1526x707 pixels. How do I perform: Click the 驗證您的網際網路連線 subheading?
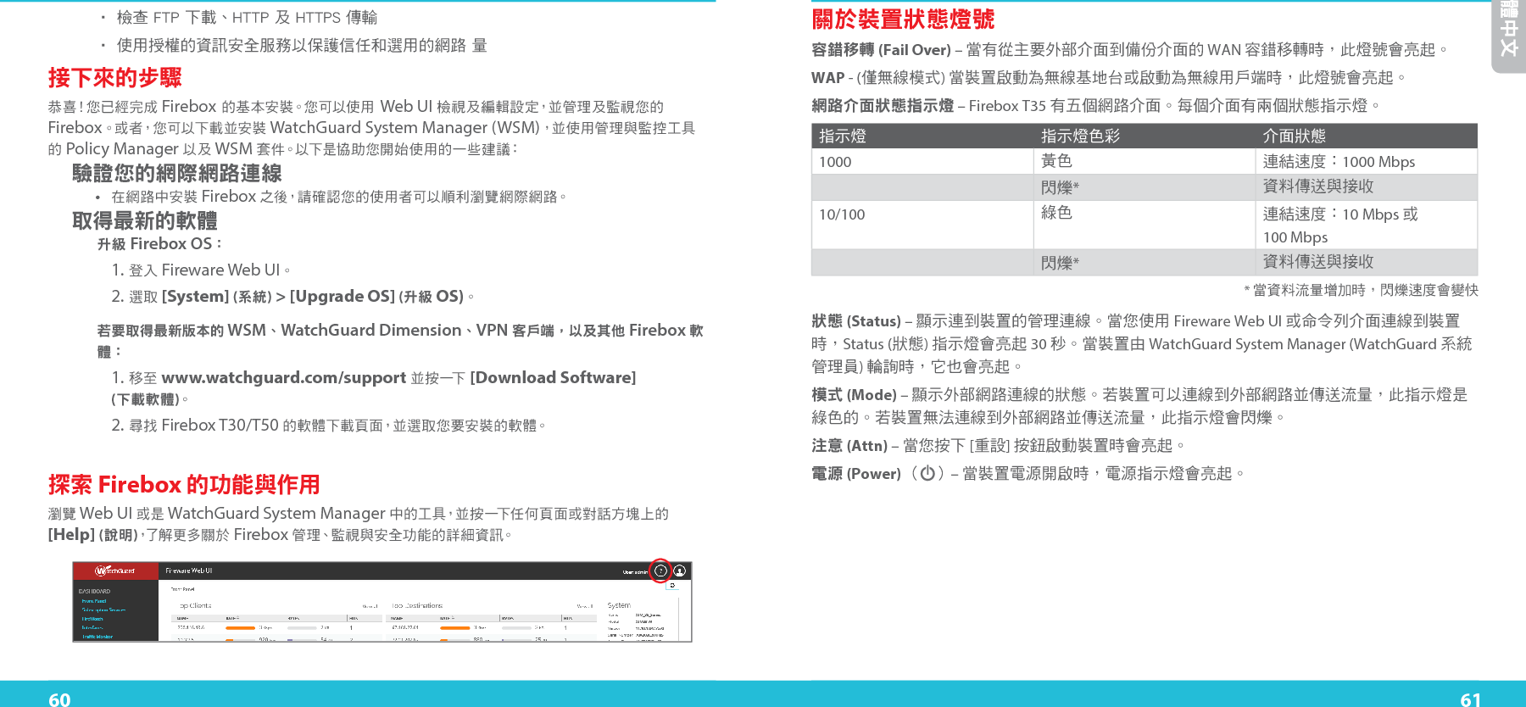pyautogui.click(x=177, y=174)
